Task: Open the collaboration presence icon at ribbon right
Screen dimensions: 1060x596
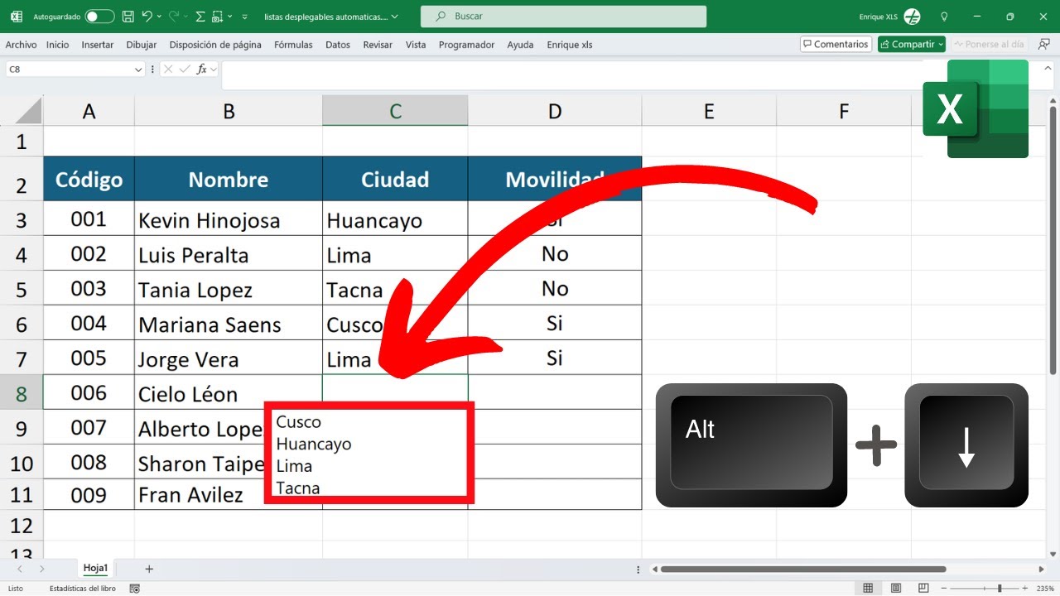Action: [1044, 44]
